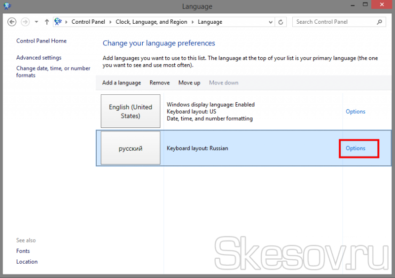Remove the selected language
The height and width of the screenshot is (278, 395).
pyautogui.click(x=159, y=83)
